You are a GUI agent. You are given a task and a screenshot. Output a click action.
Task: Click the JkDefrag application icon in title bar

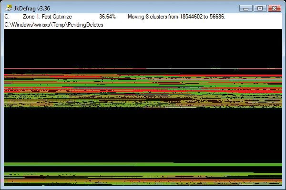coord(9,8)
